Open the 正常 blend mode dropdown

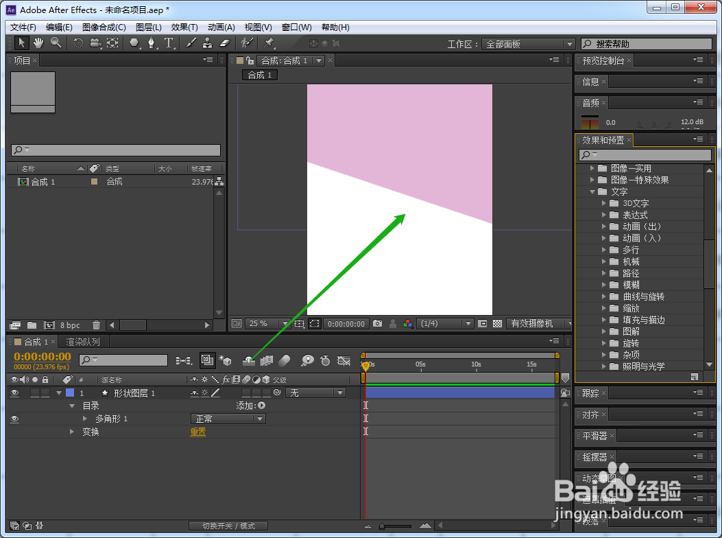pos(228,419)
